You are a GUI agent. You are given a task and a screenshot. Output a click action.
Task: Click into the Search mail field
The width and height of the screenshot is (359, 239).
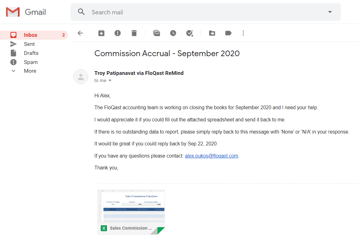[206, 12]
